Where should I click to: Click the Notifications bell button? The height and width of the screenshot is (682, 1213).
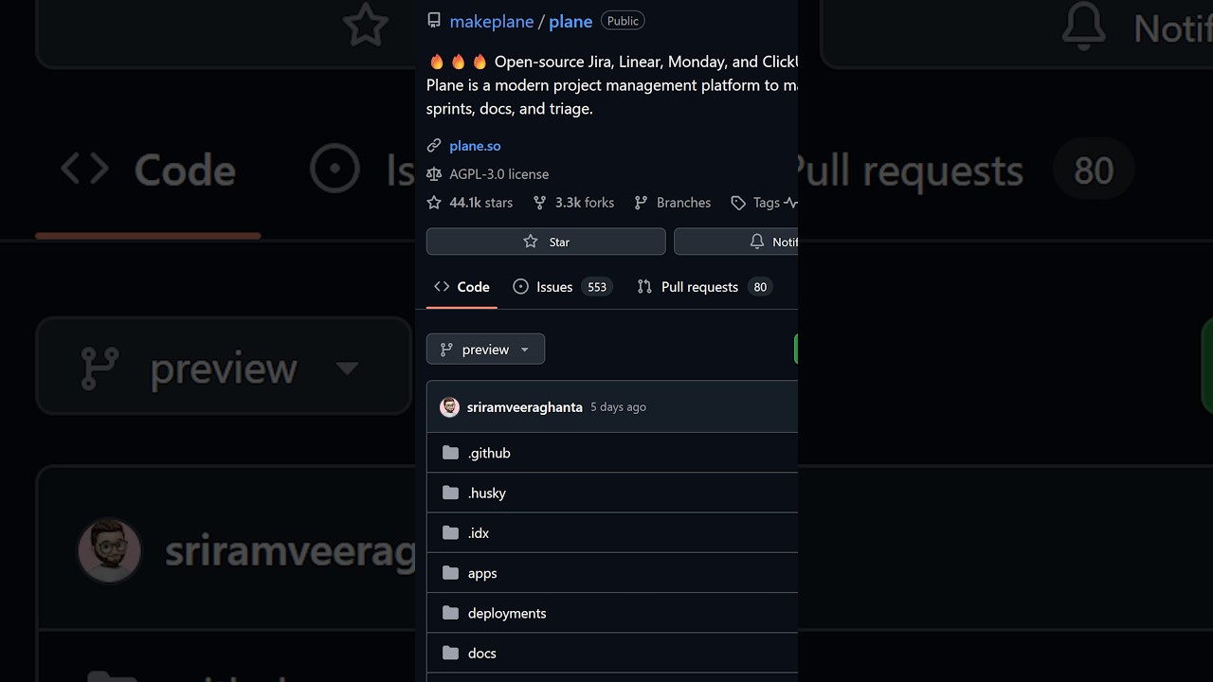736,242
